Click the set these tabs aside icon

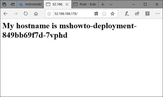pyautogui.click(x=12, y=4)
